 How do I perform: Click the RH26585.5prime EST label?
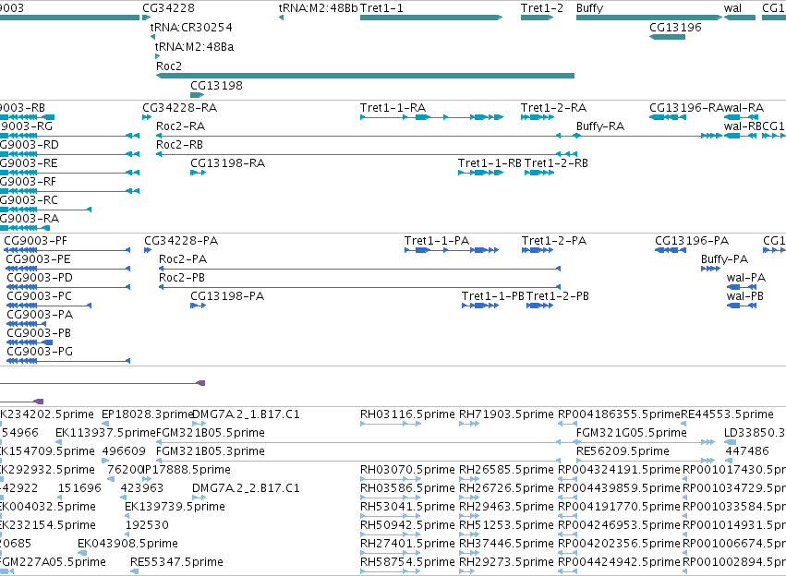pos(506,470)
